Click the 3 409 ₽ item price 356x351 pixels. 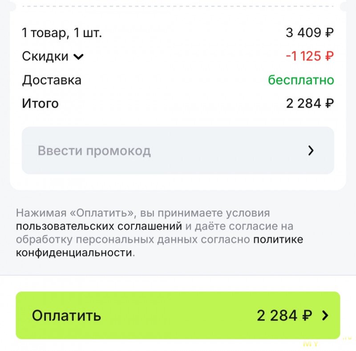(310, 33)
